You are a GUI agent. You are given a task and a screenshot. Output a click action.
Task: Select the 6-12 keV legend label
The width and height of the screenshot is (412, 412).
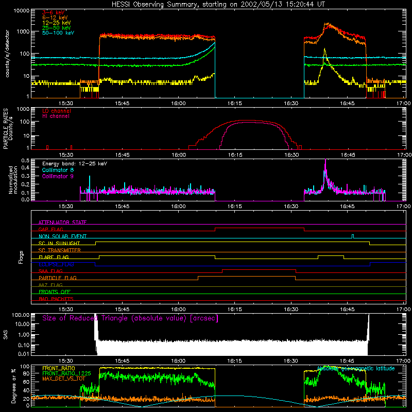point(55,18)
